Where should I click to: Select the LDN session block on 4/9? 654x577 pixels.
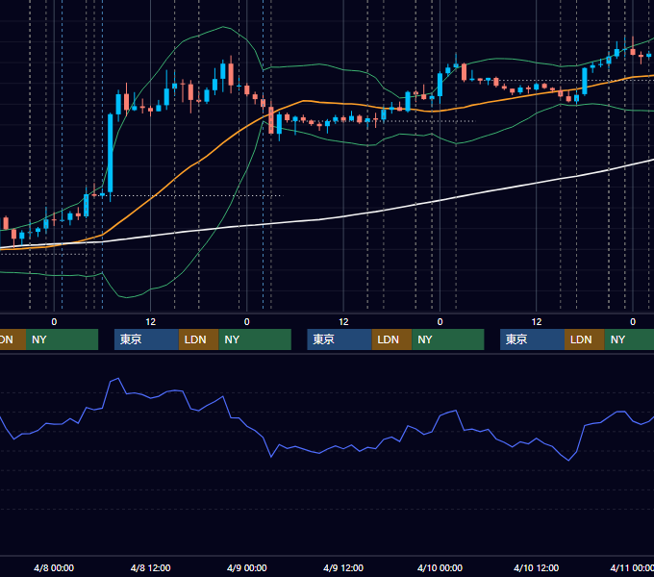coord(391,339)
